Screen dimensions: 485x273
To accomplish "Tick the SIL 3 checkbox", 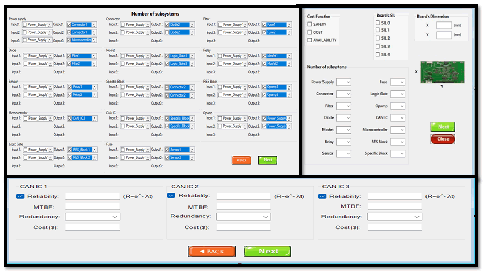I will coord(378,46).
